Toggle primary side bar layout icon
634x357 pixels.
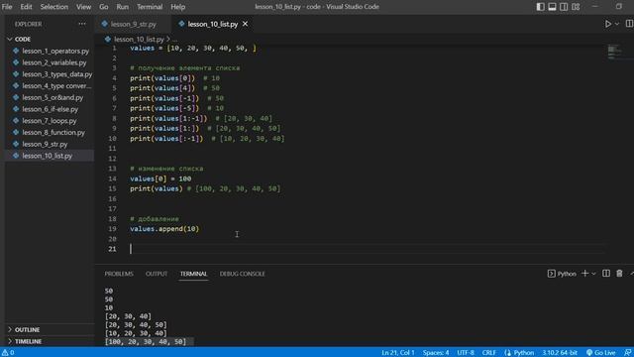tap(540, 7)
